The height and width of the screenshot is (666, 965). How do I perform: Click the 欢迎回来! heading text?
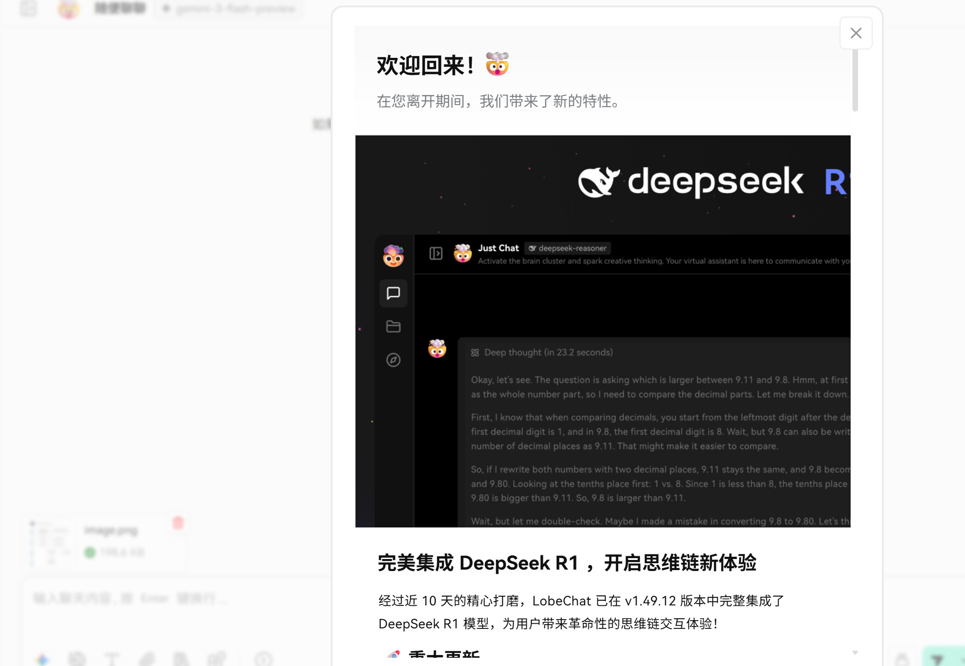click(x=425, y=65)
